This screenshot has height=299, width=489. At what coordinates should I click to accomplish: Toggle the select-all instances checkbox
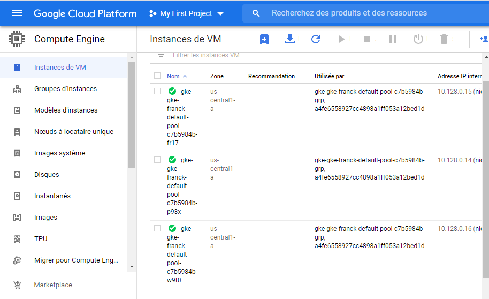157,76
